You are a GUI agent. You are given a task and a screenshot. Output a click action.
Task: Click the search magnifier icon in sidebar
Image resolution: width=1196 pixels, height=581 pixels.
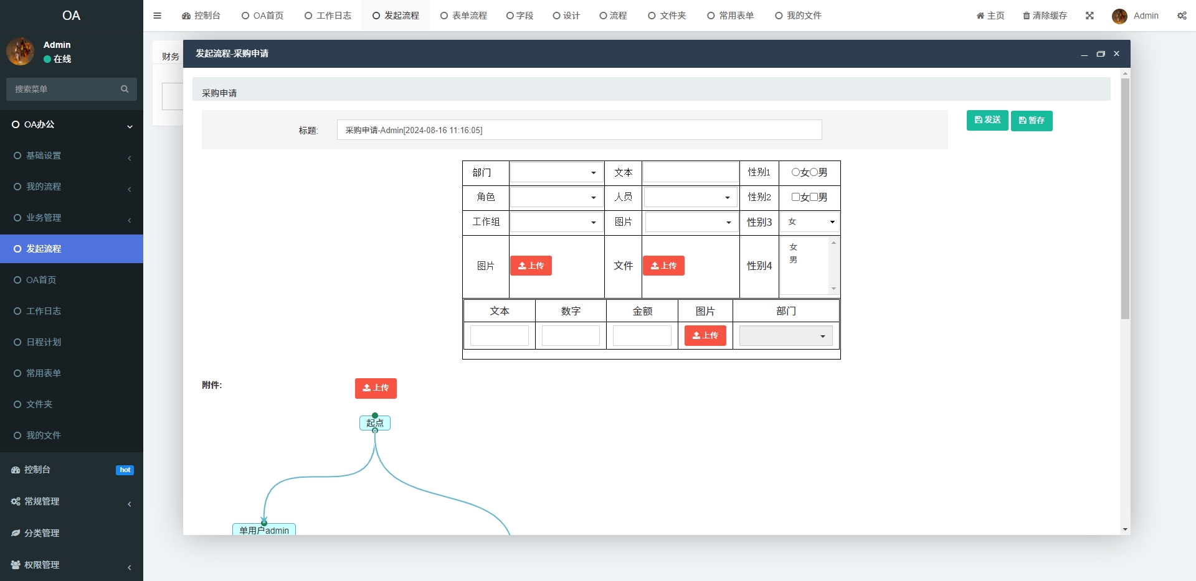125,89
